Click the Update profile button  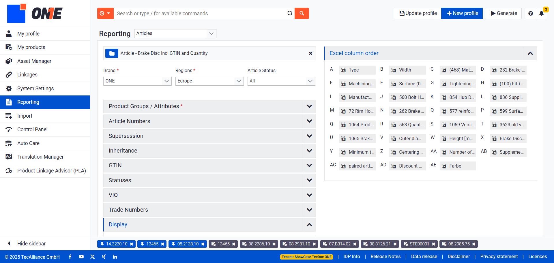[x=418, y=13]
